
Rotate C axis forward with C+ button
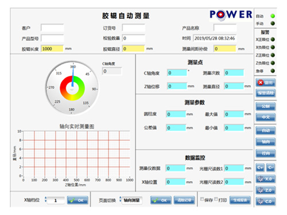click(x=260, y=168)
